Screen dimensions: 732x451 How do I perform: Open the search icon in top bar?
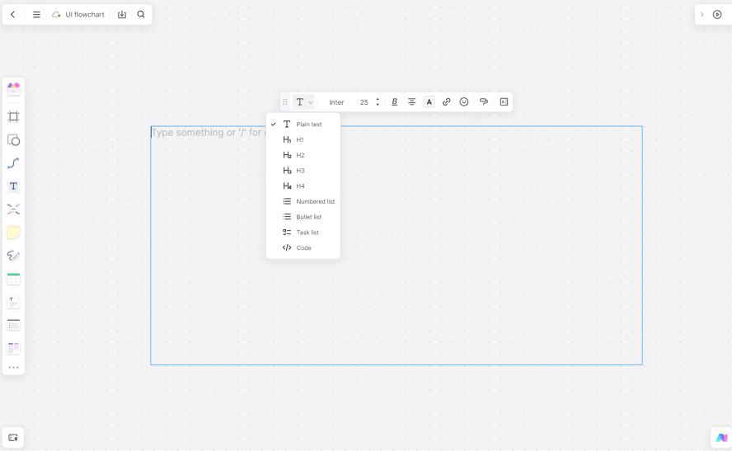141,15
